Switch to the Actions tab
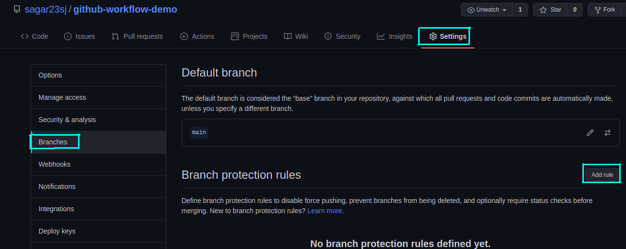 click(x=197, y=36)
